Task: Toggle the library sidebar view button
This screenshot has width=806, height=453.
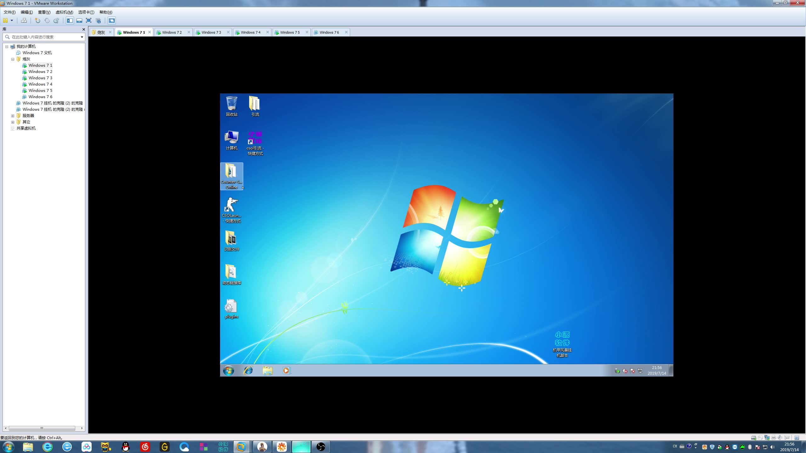Action: 70,20
